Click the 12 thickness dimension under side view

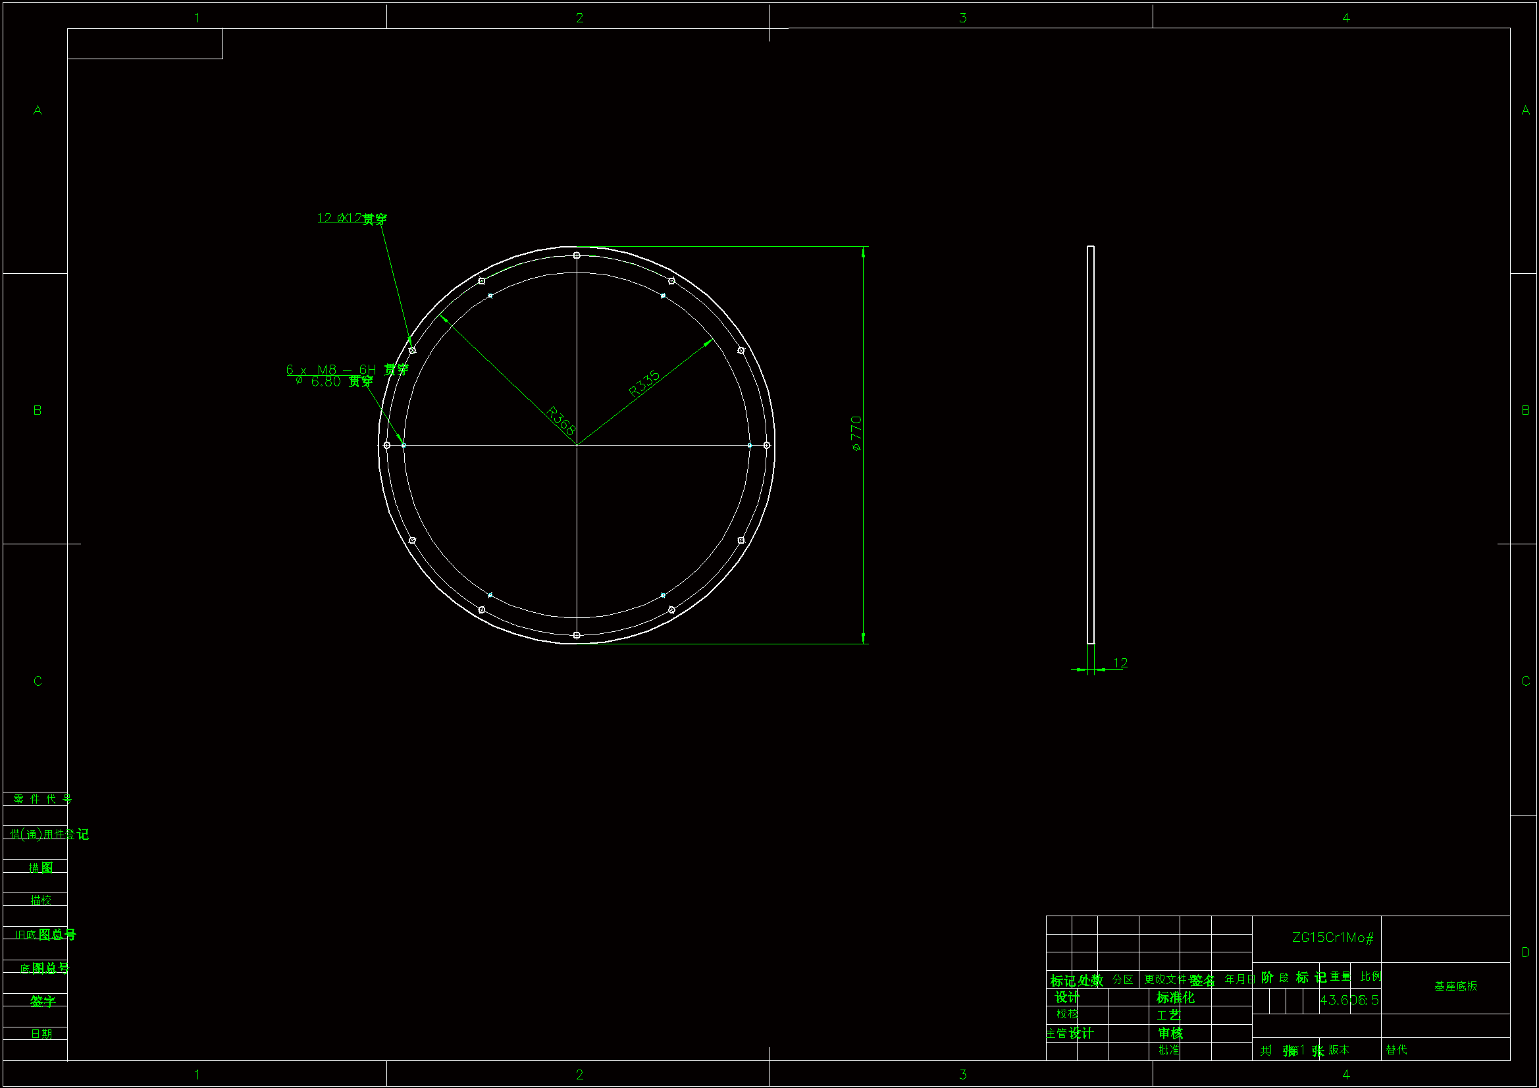(x=1120, y=663)
